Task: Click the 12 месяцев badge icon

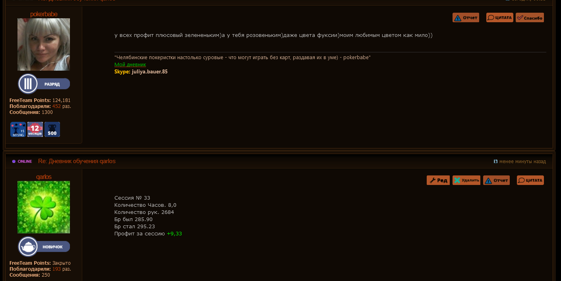Action: click(x=35, y=129)
